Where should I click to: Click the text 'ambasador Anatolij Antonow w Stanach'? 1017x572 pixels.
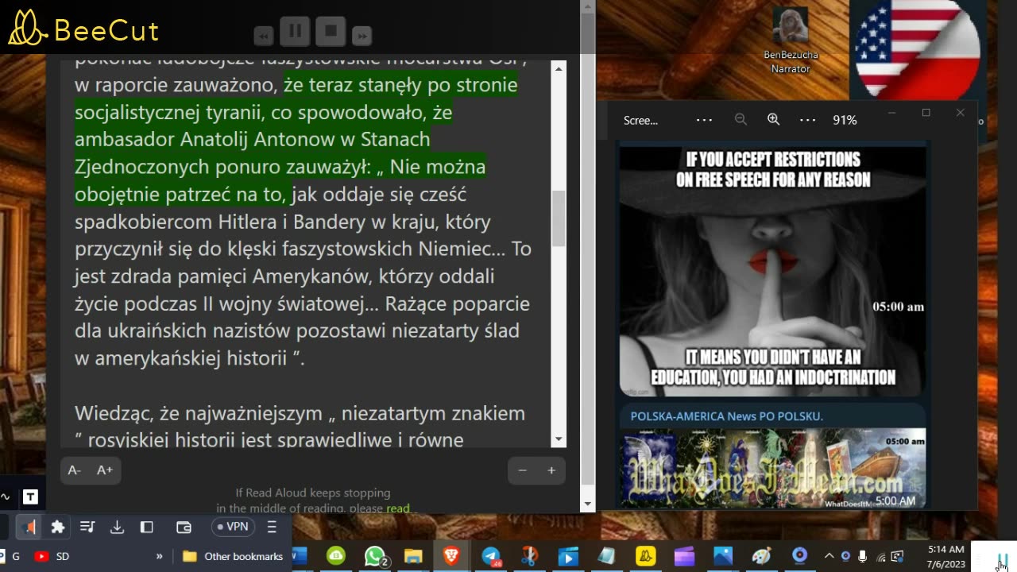[x=253, y=140]
